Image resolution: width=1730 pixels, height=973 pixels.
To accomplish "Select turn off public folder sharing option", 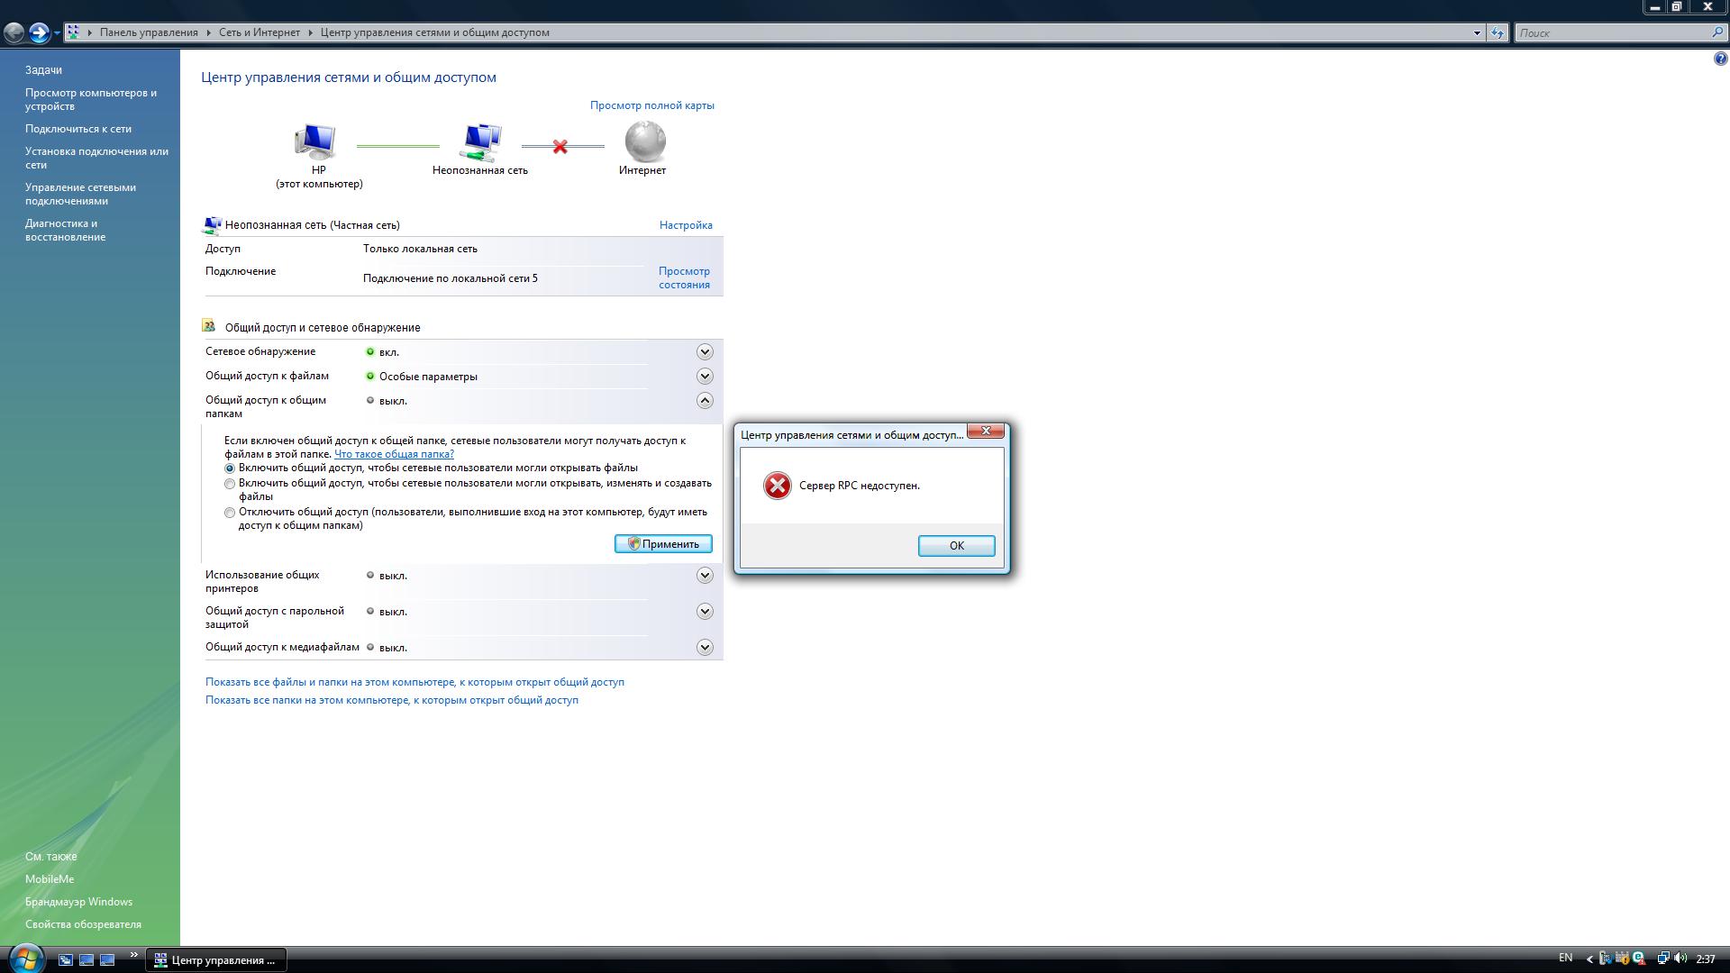I will tap(230, 513).
